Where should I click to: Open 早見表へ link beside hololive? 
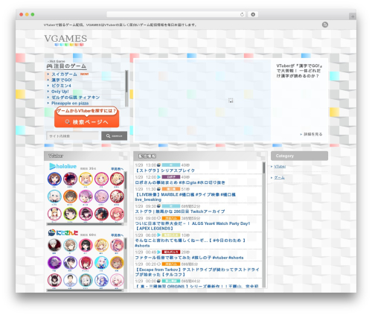(117, 169)
